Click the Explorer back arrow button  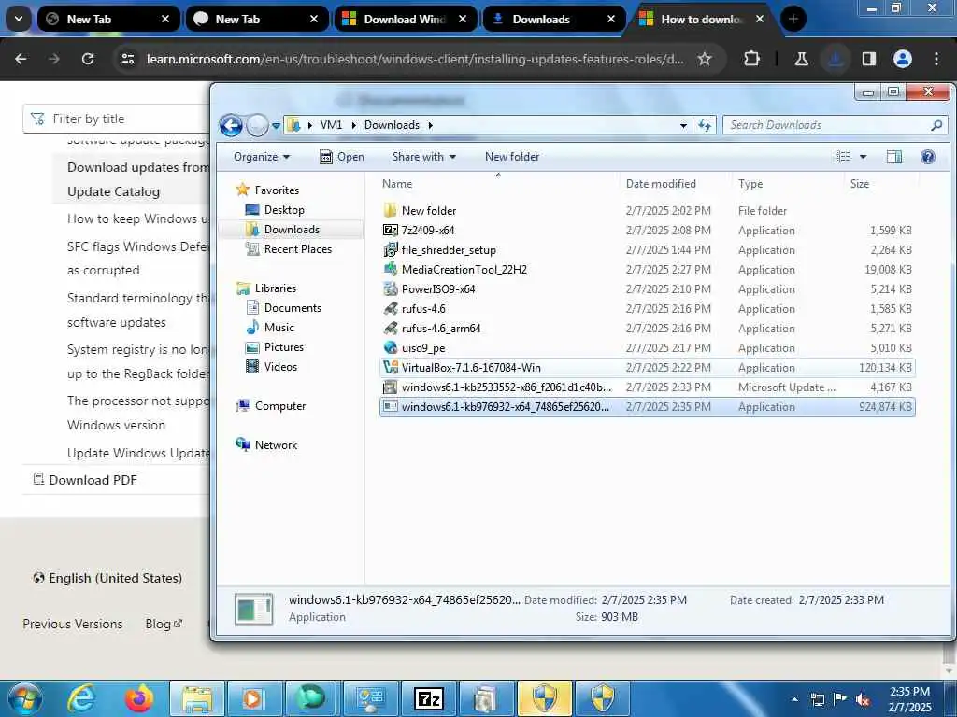coord(231,126)
